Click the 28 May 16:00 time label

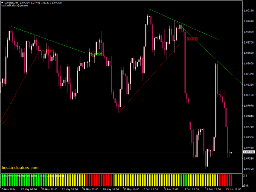[111, 189]
